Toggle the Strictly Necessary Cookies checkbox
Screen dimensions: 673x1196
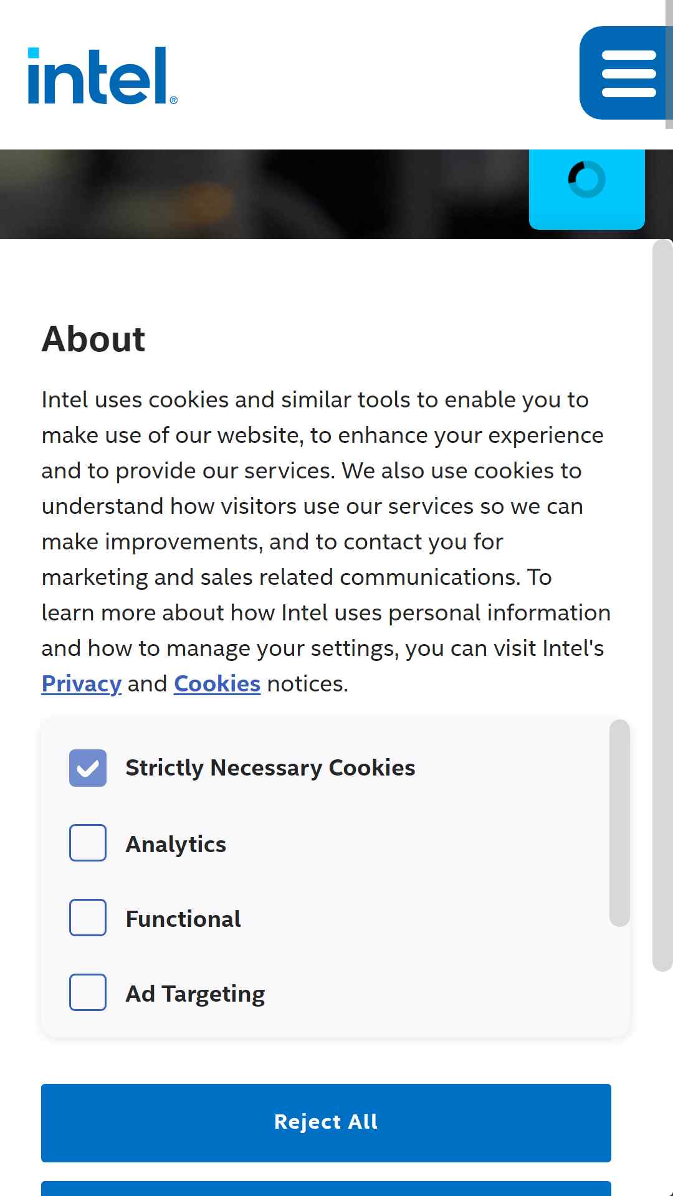pos(88,768)
